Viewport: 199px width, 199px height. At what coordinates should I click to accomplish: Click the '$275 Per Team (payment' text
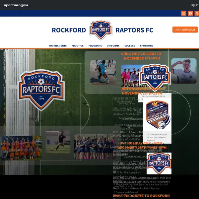click(x=127, y=172)
